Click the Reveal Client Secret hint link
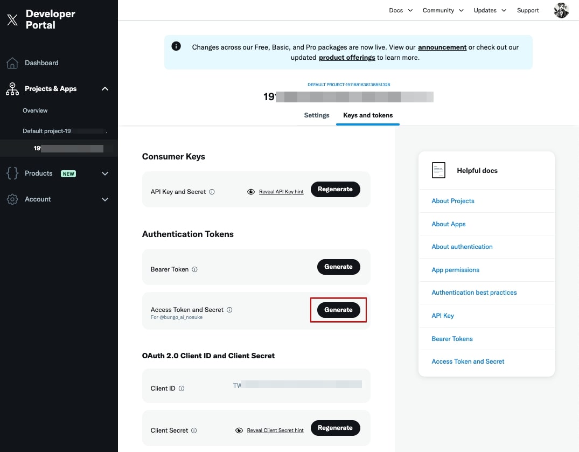This screenshot has width=579, height=452. pyautogui.click(x=275, y=430)
